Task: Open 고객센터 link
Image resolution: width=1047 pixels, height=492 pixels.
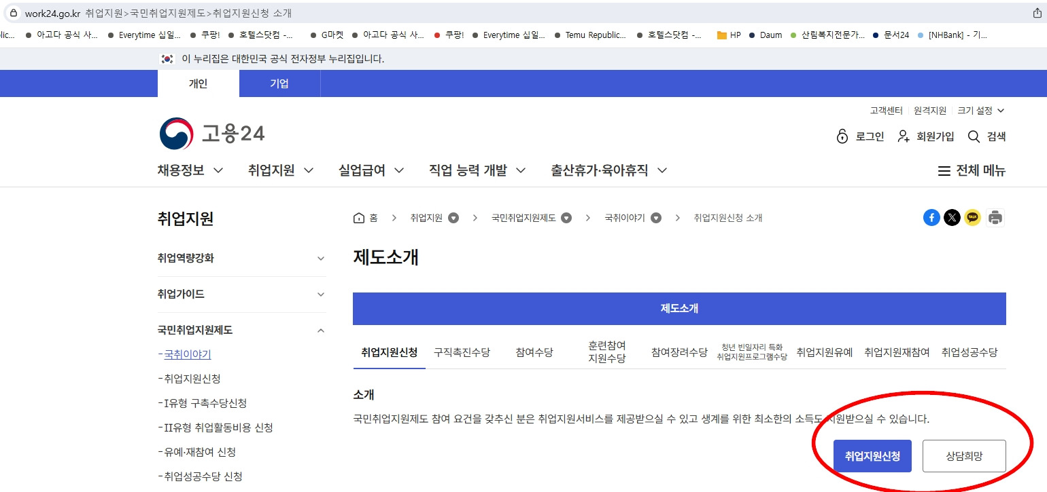Action: [887, 111]
